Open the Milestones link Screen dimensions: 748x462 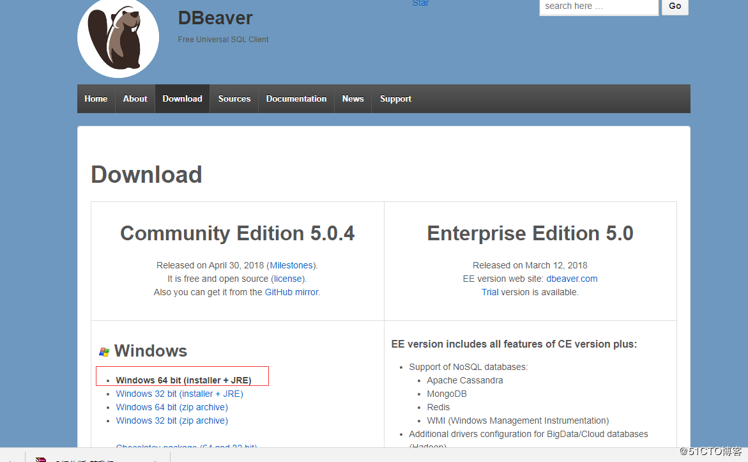(291, 265)
